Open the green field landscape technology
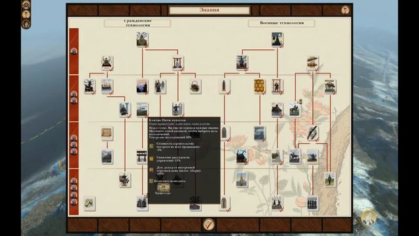Viewport: 419px width, 236px height. [x=142, y=109]
